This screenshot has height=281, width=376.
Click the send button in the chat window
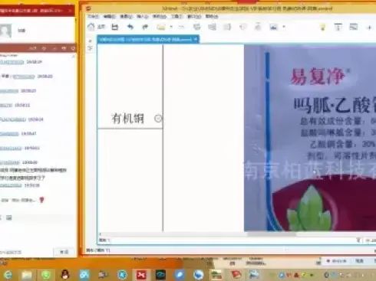pos(64,252)
